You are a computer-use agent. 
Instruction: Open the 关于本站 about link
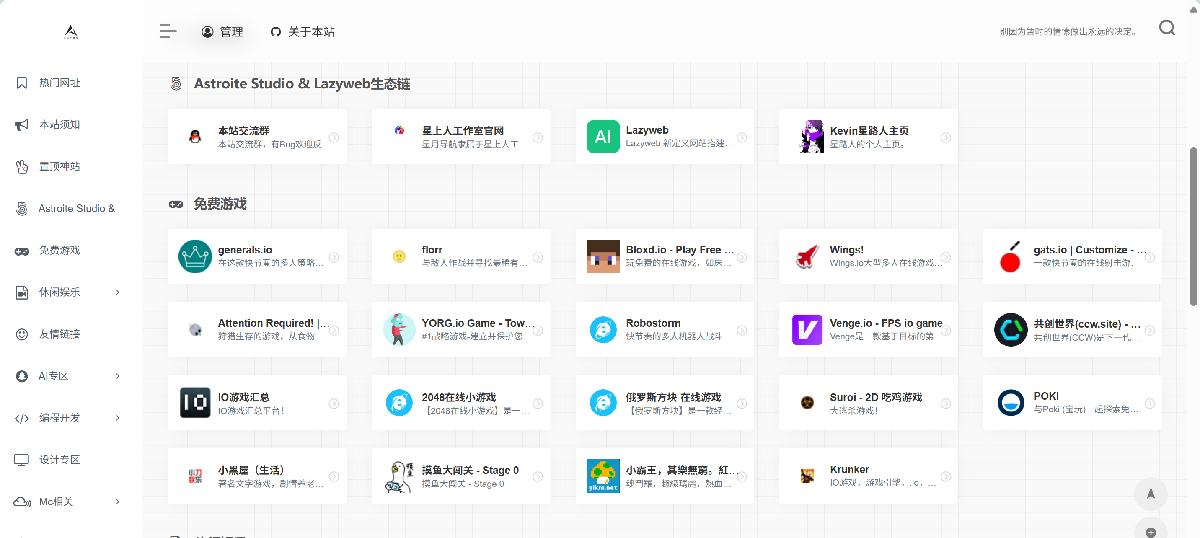(x=303, y=32)
